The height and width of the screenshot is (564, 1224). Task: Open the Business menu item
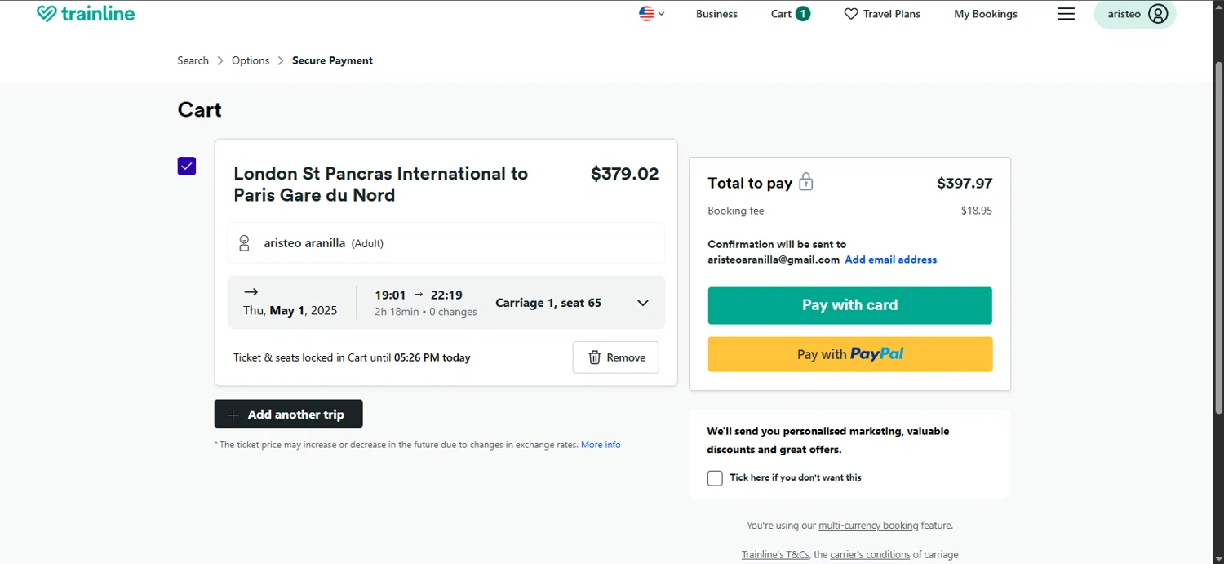716,14
